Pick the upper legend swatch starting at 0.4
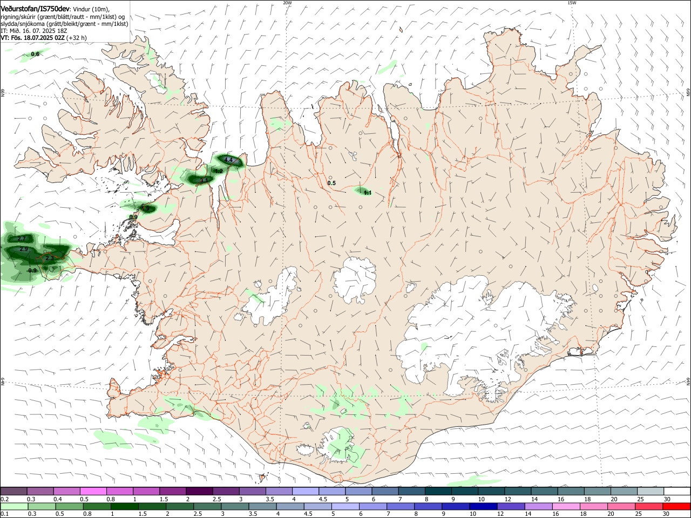The width and height of the screenshot is (691, 518). point(66,492)
